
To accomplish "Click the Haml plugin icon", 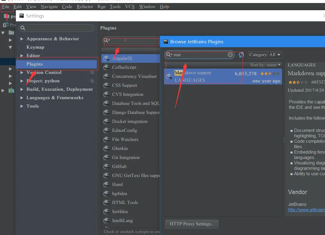I will [x=106, y=185].
